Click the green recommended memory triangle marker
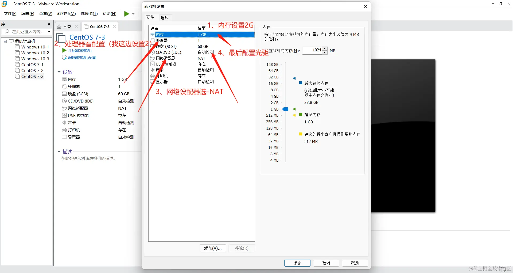Viewport: 513px width, 273px height. click(294, 109)
